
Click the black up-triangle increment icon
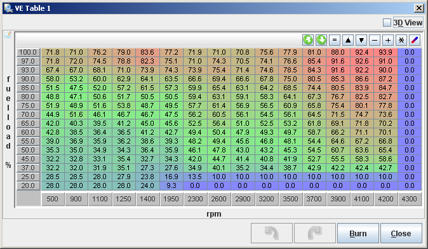(348, 40)
